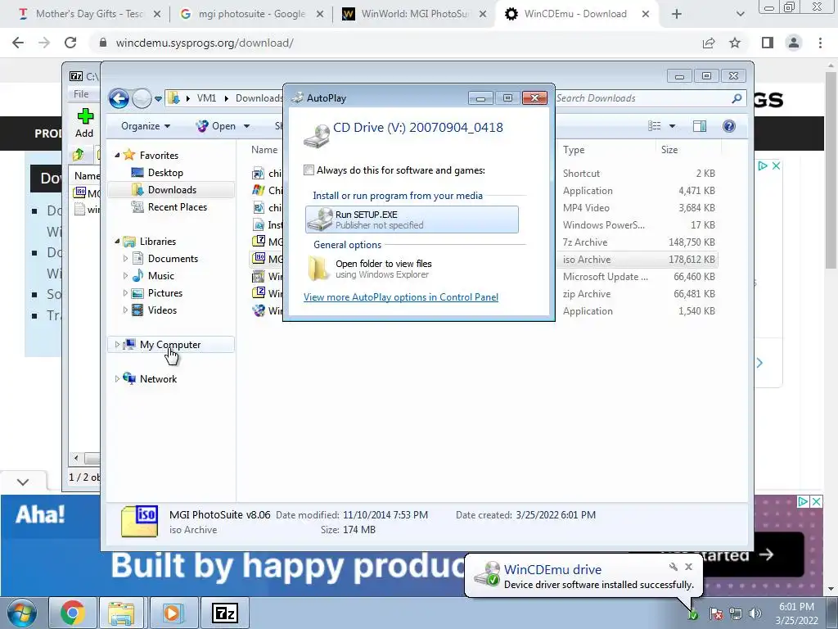838x629 pixels.
Task: Open 7-Zip from the taskbar
Action: coord(225,613)
